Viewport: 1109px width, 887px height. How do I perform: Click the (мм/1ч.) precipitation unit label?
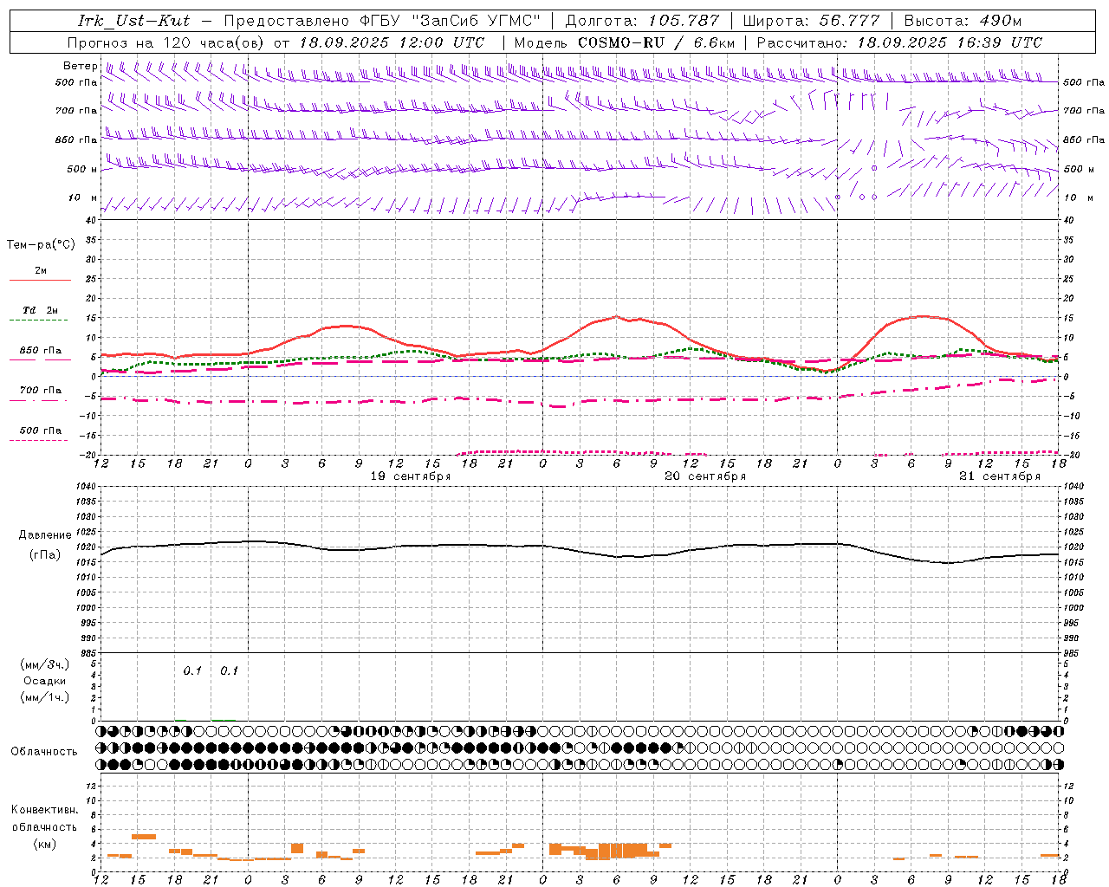[45, 697]
